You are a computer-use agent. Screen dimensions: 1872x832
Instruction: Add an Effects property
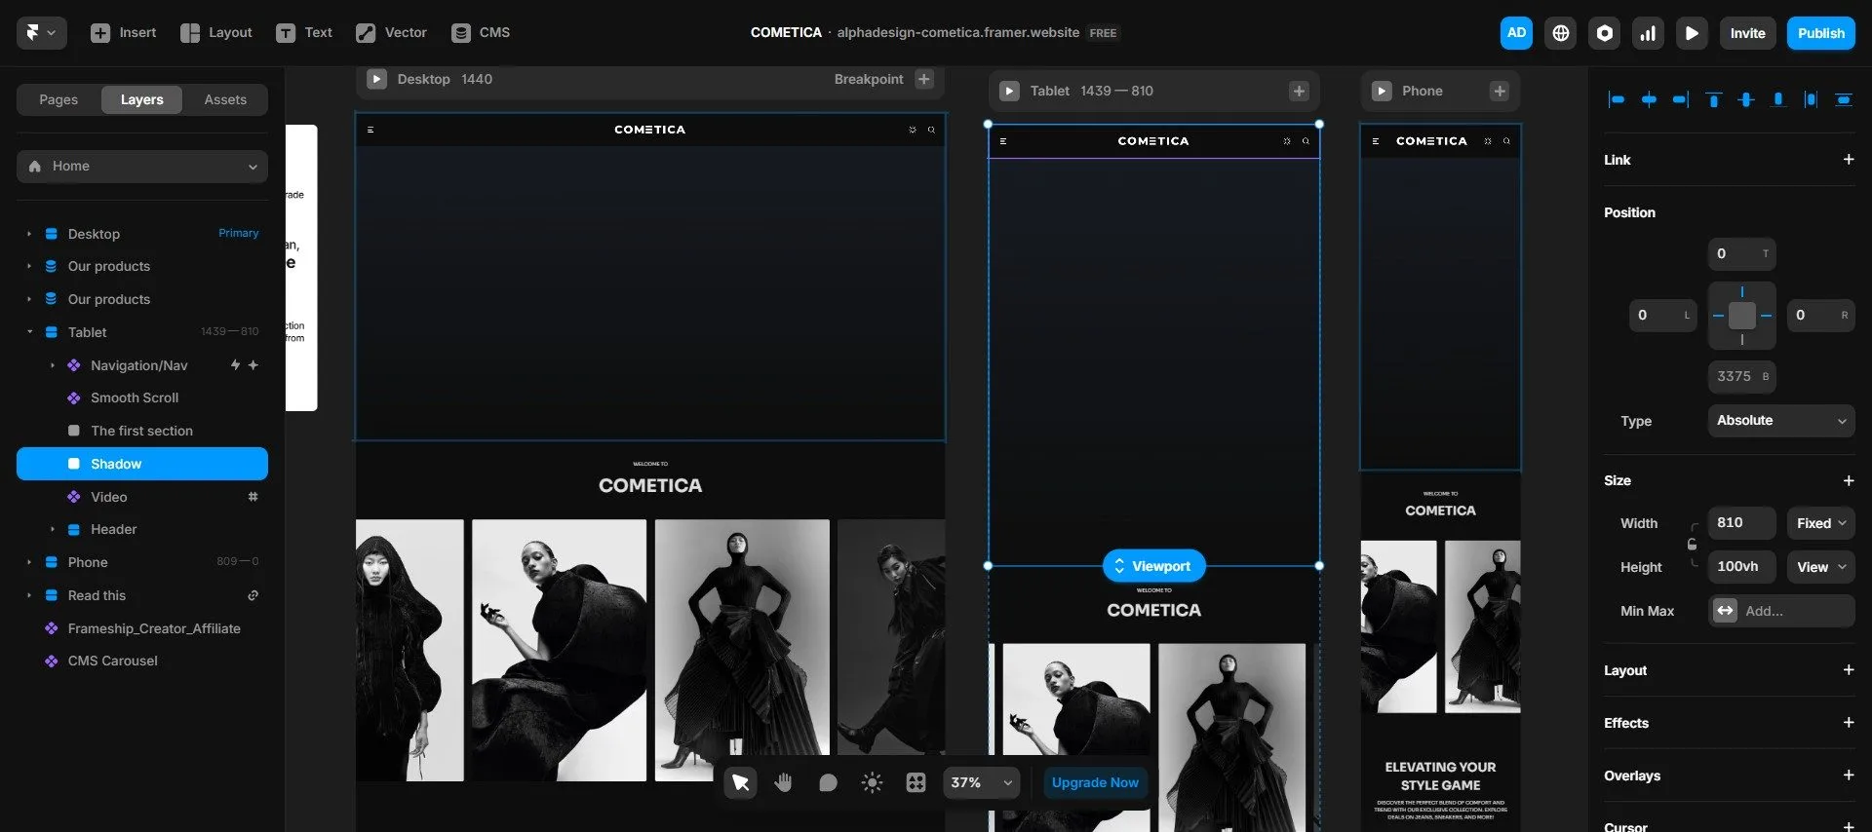pos(1848,722)
